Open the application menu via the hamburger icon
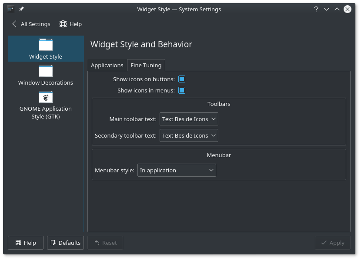 coord(10,9)
